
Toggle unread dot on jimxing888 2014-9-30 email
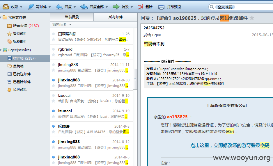pyautogui.click(x=54, y=80)
